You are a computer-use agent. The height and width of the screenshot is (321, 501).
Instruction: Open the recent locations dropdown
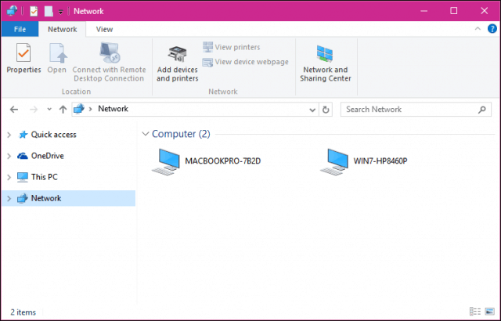[x=49, y=110]
